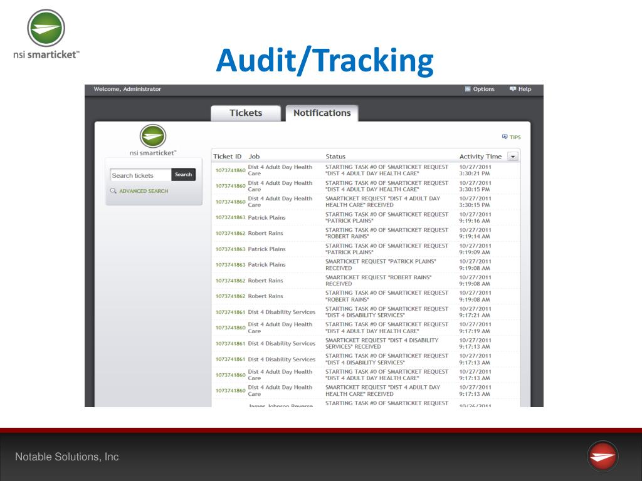Switch to the Tickets tab
The height and width of the screenshot is (481, 642).
(246, 113)
